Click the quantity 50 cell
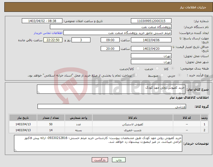 51,124
